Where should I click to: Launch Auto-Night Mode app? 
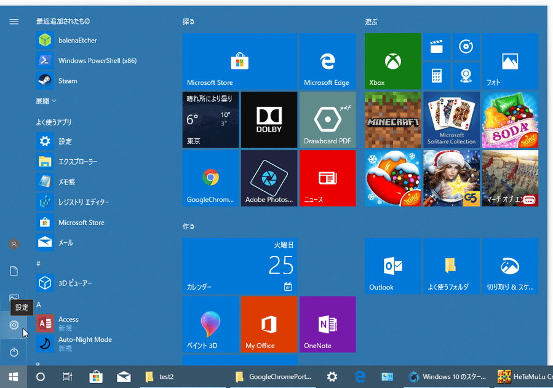tap(102, 344)
